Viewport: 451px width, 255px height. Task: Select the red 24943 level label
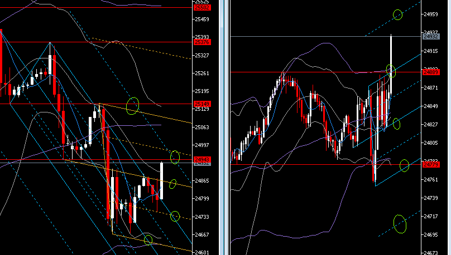click(x=202, y=159)
